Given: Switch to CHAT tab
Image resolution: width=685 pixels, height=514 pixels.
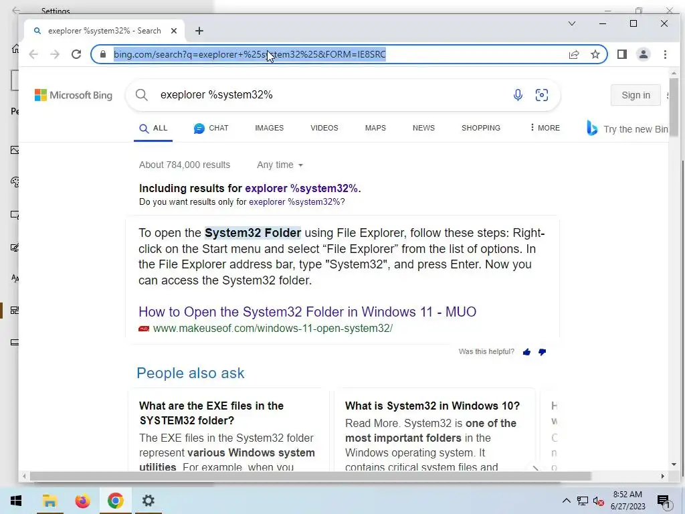Looking at the screenshot, I should 211,128.
